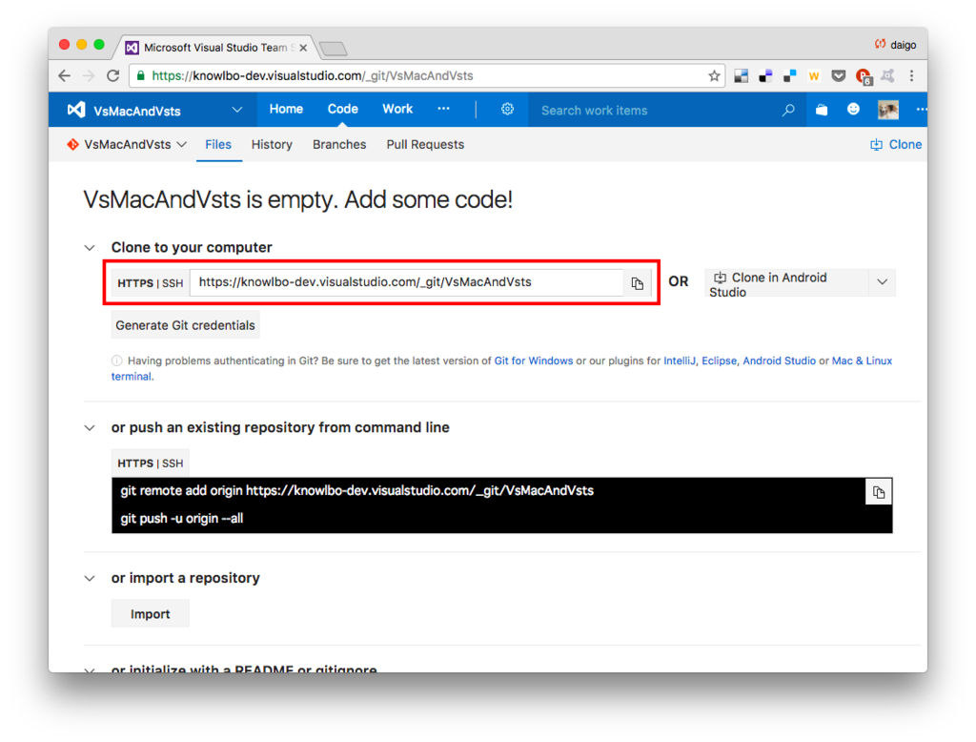This screenshot has width=976, height=742.
Task: Select the Files tab
Action: (218, 145)
